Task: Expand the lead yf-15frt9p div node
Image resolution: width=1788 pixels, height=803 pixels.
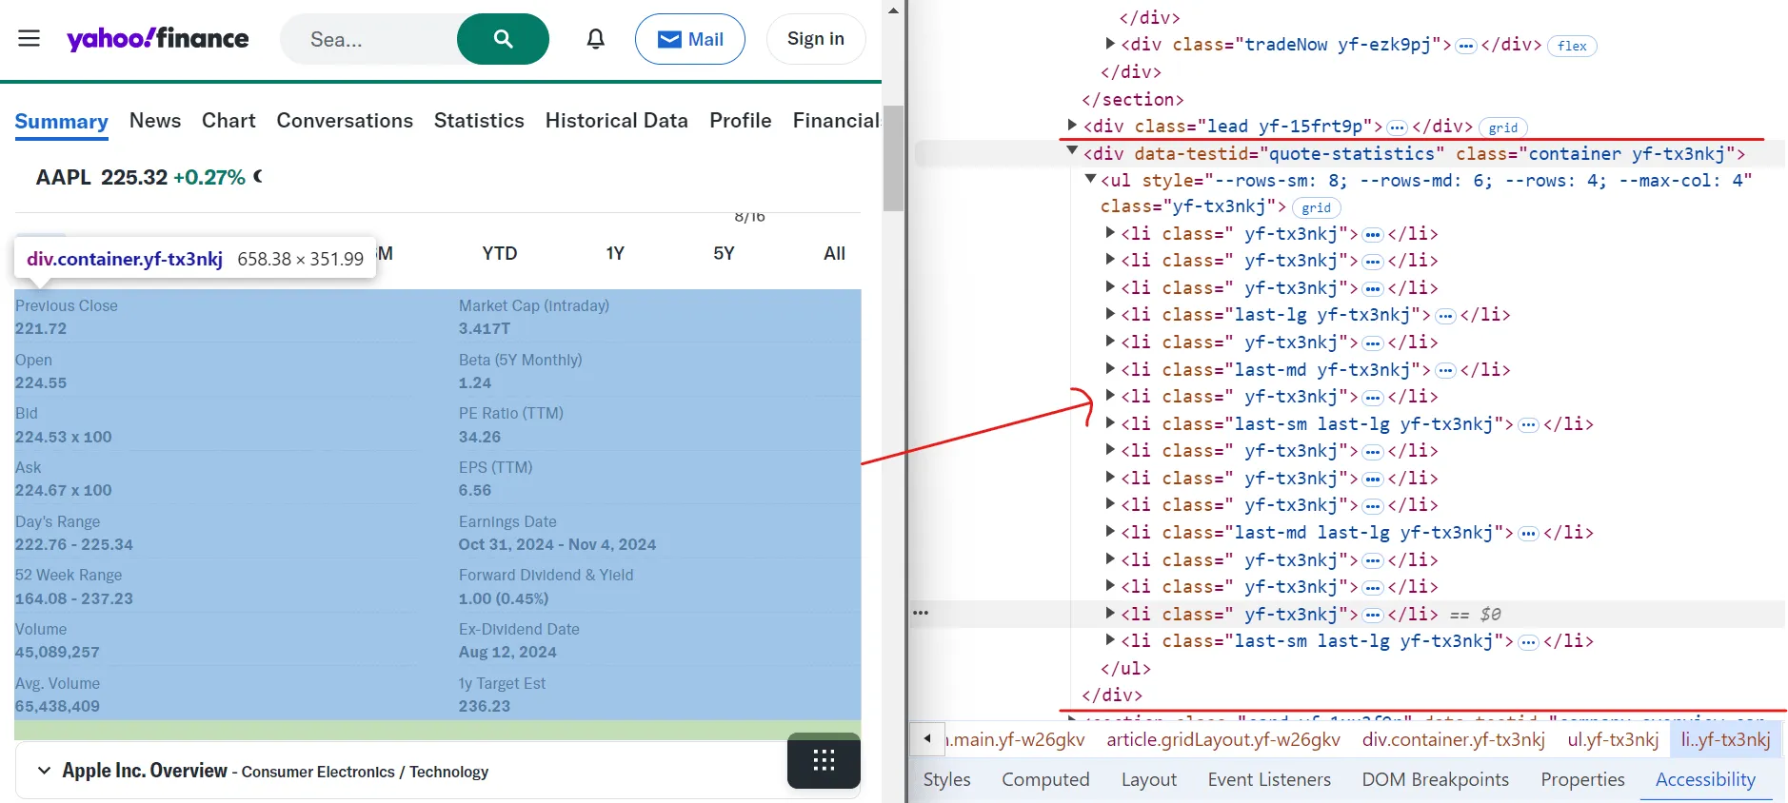Action: click(1072, 125)
